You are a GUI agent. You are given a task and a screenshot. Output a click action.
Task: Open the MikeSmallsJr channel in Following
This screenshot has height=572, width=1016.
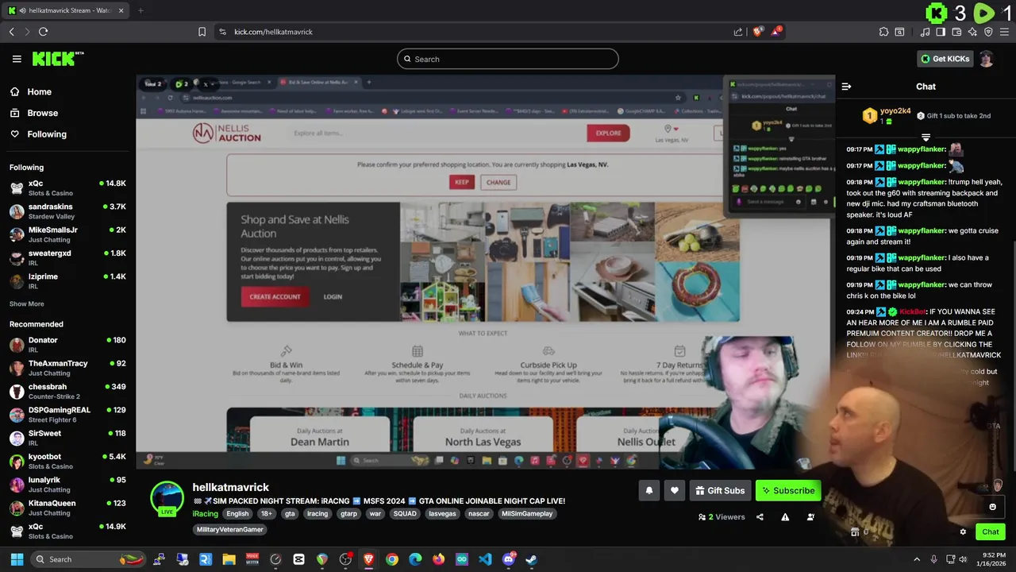pyautogui.click(x=67, y=234)
